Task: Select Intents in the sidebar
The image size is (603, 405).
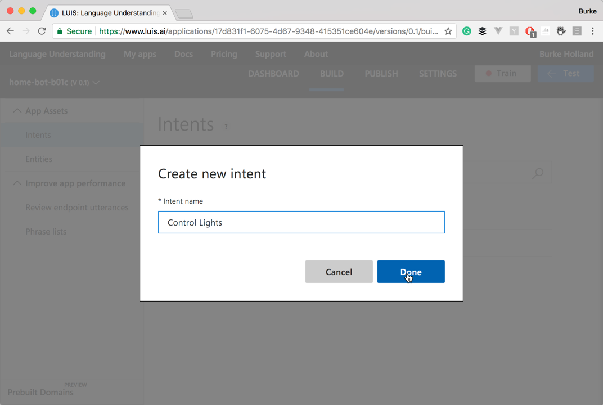Action: point(72,135)
